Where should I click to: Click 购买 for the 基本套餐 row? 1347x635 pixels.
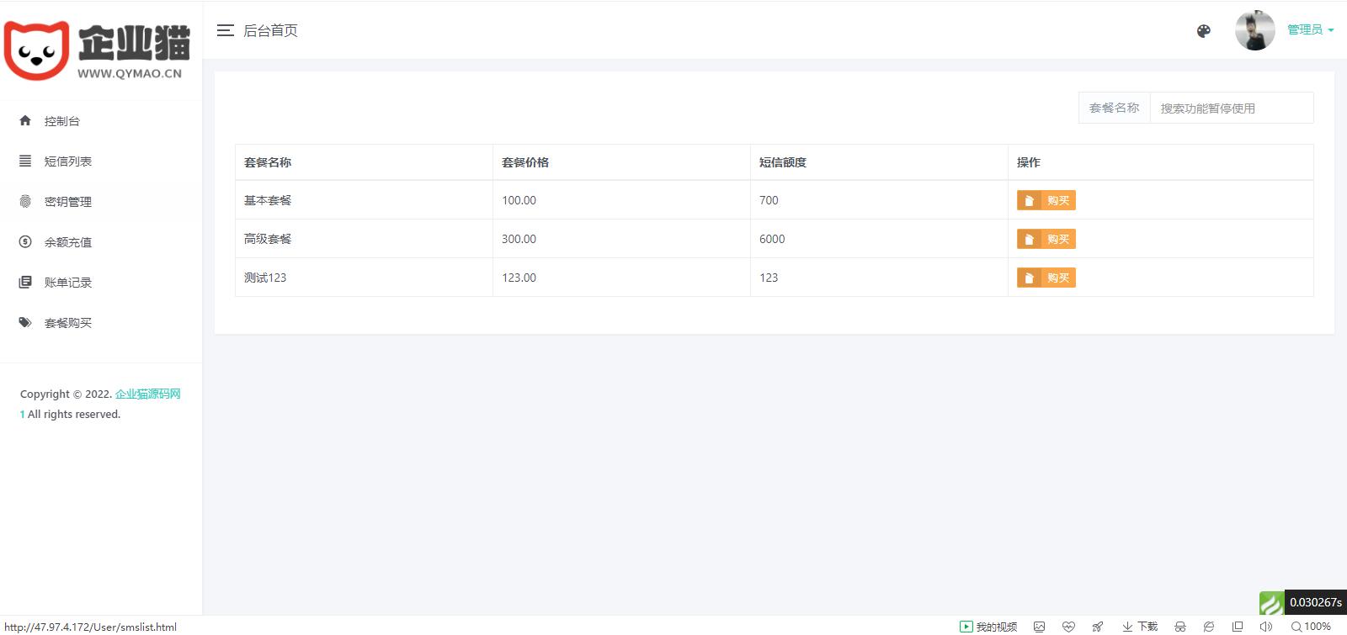click(x=1046, y=200)
